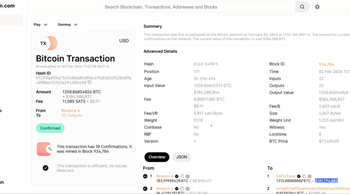The image size is (350, 194).
Task: Click the back arrow for input 2
Action: coord(145,189)
